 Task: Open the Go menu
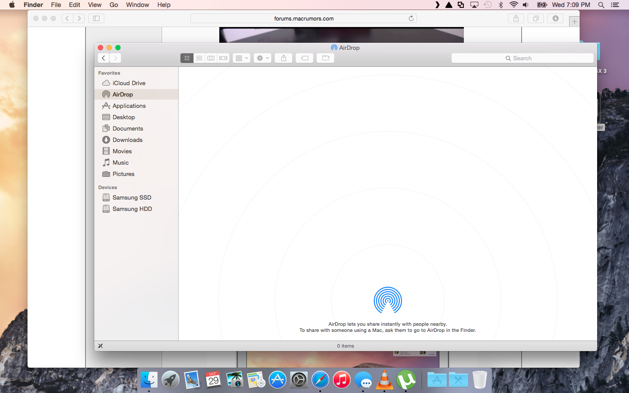coord(114,5)
